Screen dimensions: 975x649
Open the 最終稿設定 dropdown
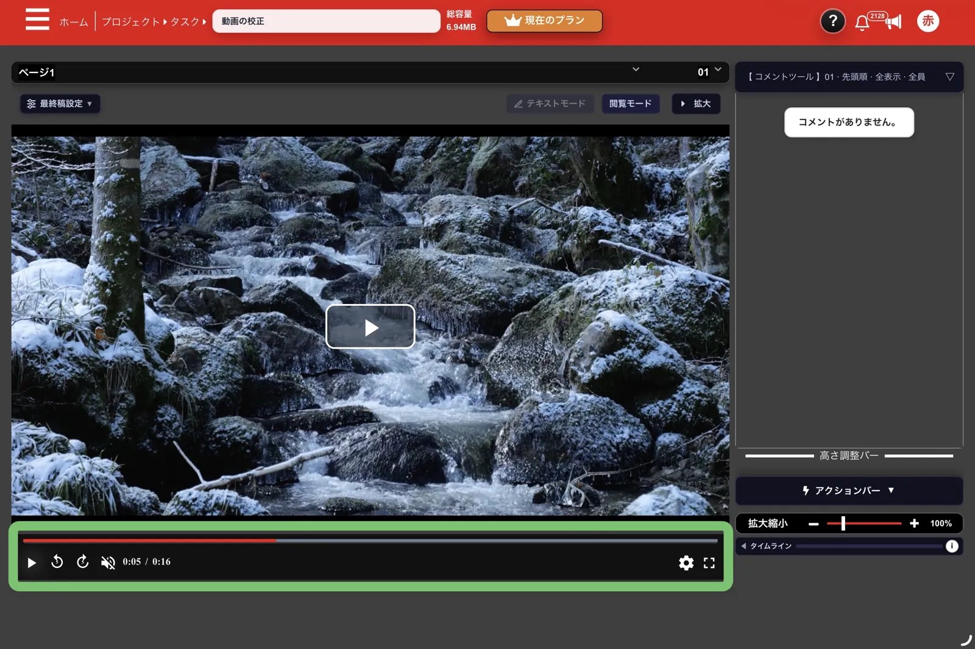(60, 104)
